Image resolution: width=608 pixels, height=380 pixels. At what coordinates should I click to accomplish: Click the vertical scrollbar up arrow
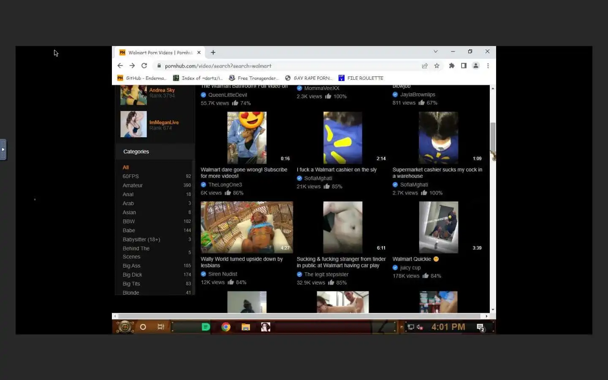click(x=493, y=88)
